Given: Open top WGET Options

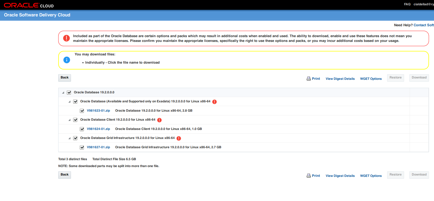Looking at the screenshot, I should [371, 79].
